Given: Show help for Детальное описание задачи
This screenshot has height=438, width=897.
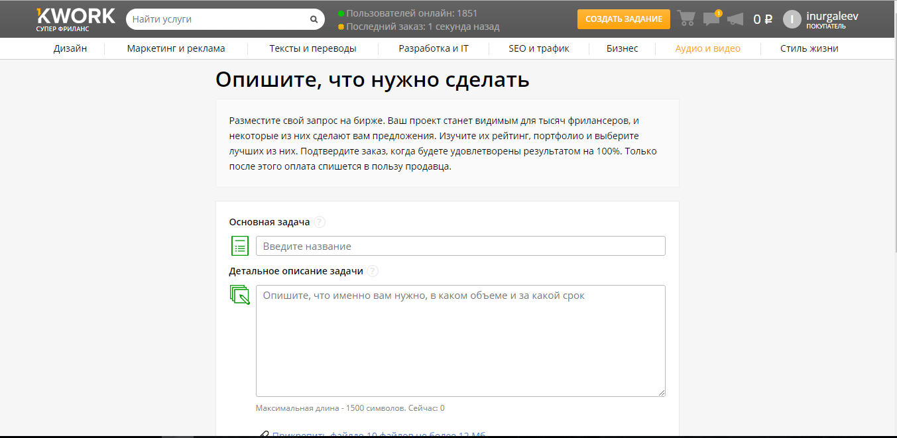Looking at the screenshot, I should pos(373,271).
